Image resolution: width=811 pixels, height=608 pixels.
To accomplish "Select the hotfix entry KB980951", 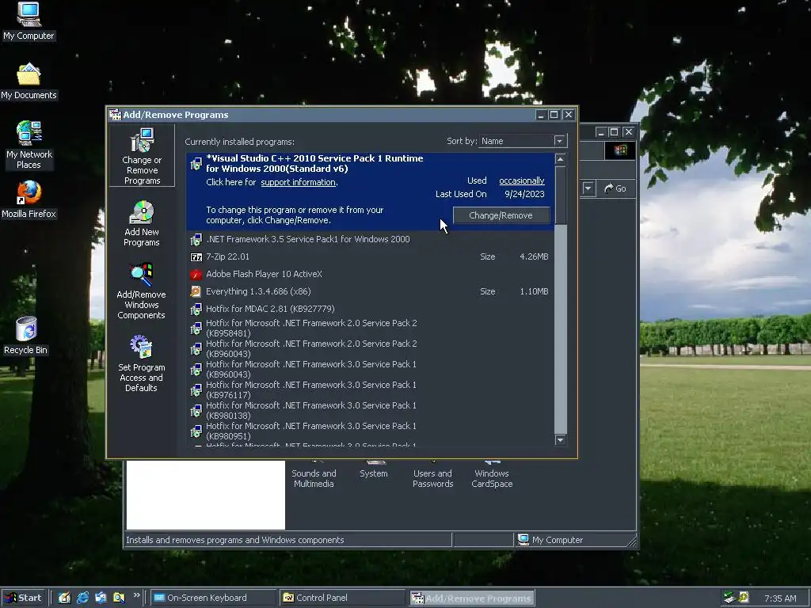I will tap(370, 431).
